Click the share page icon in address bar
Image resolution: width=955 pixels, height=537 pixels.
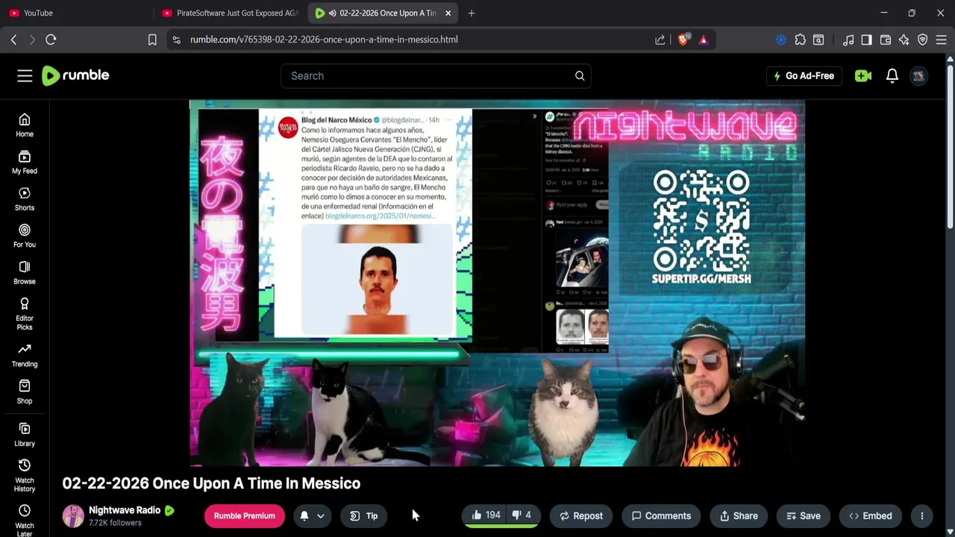(660, 40)
